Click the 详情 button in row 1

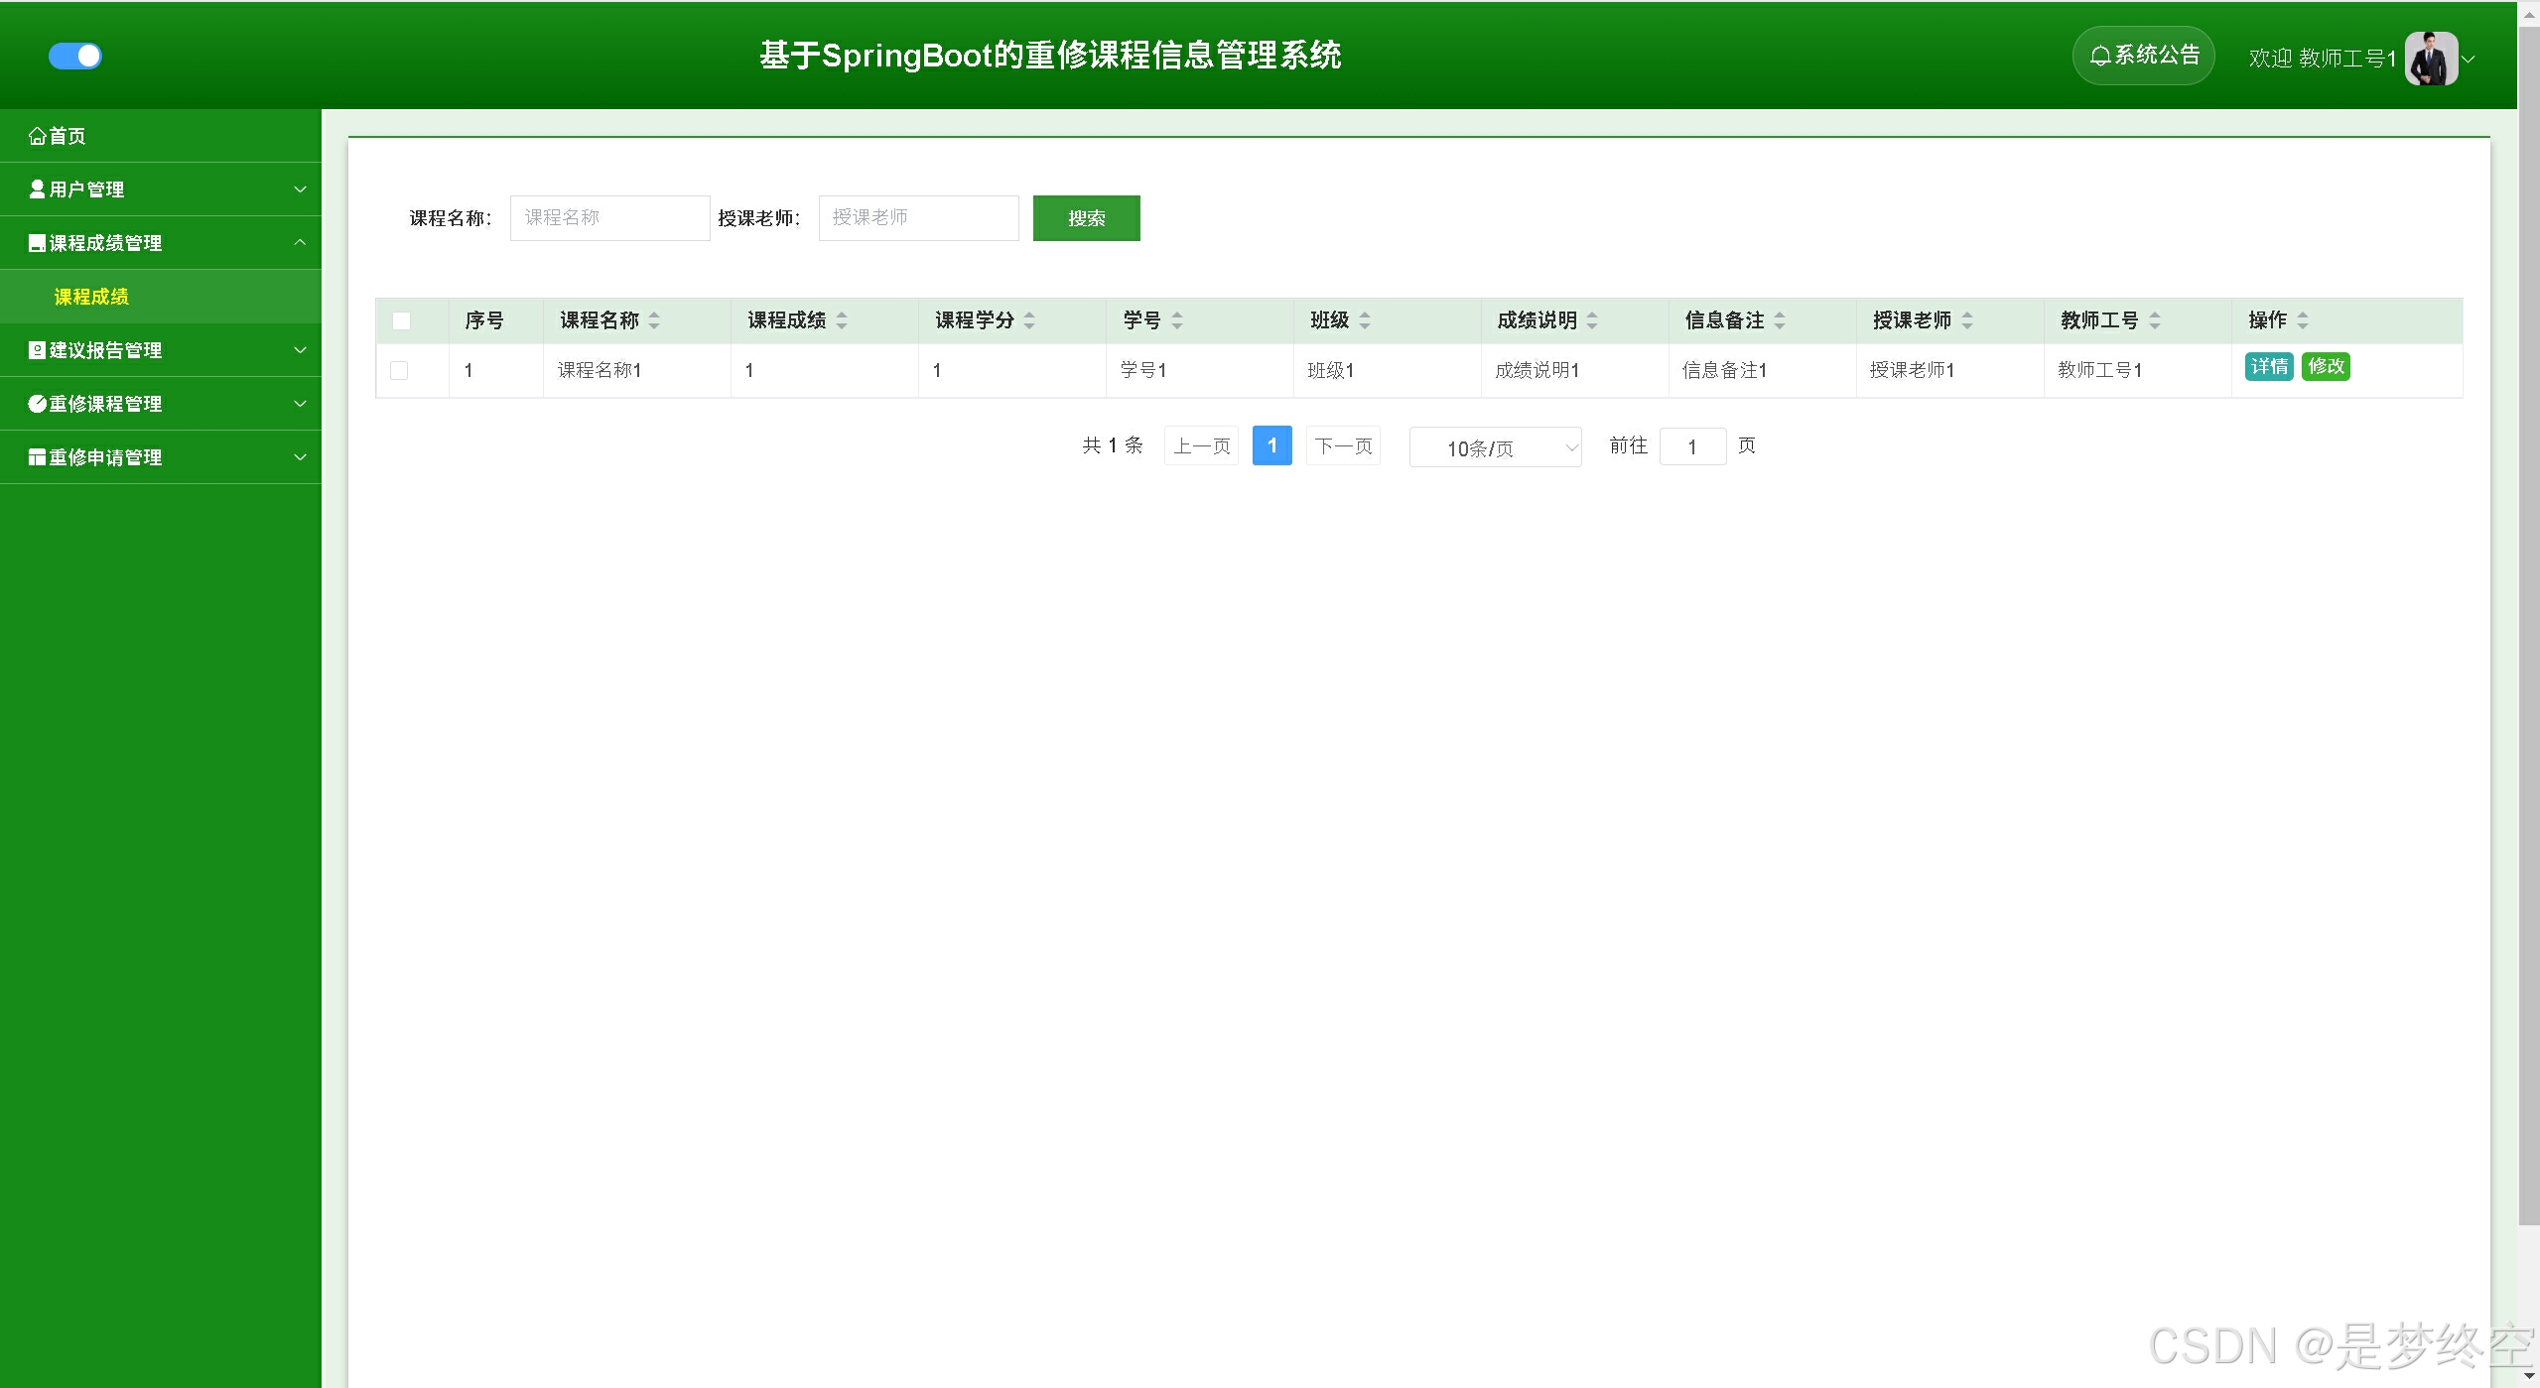pyautogui.click(x=2268, y=366)
